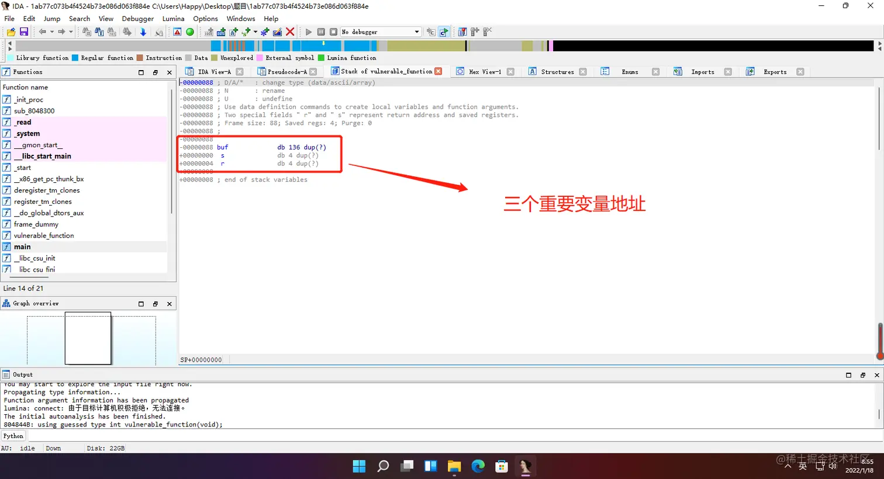Click the red warning triangle toolbar icon
This screenshot has height=479, width=884.
[x=177, y=32]
